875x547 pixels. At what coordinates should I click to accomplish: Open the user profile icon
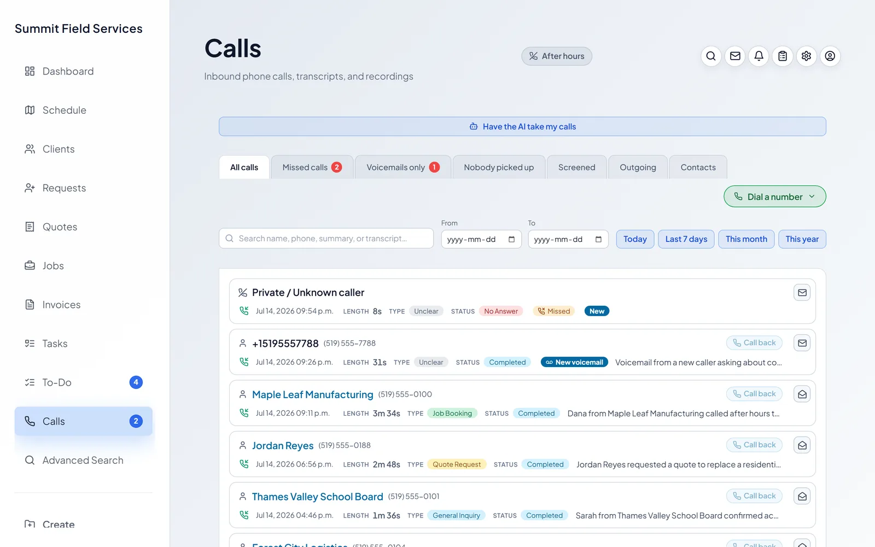coord(830,56)
